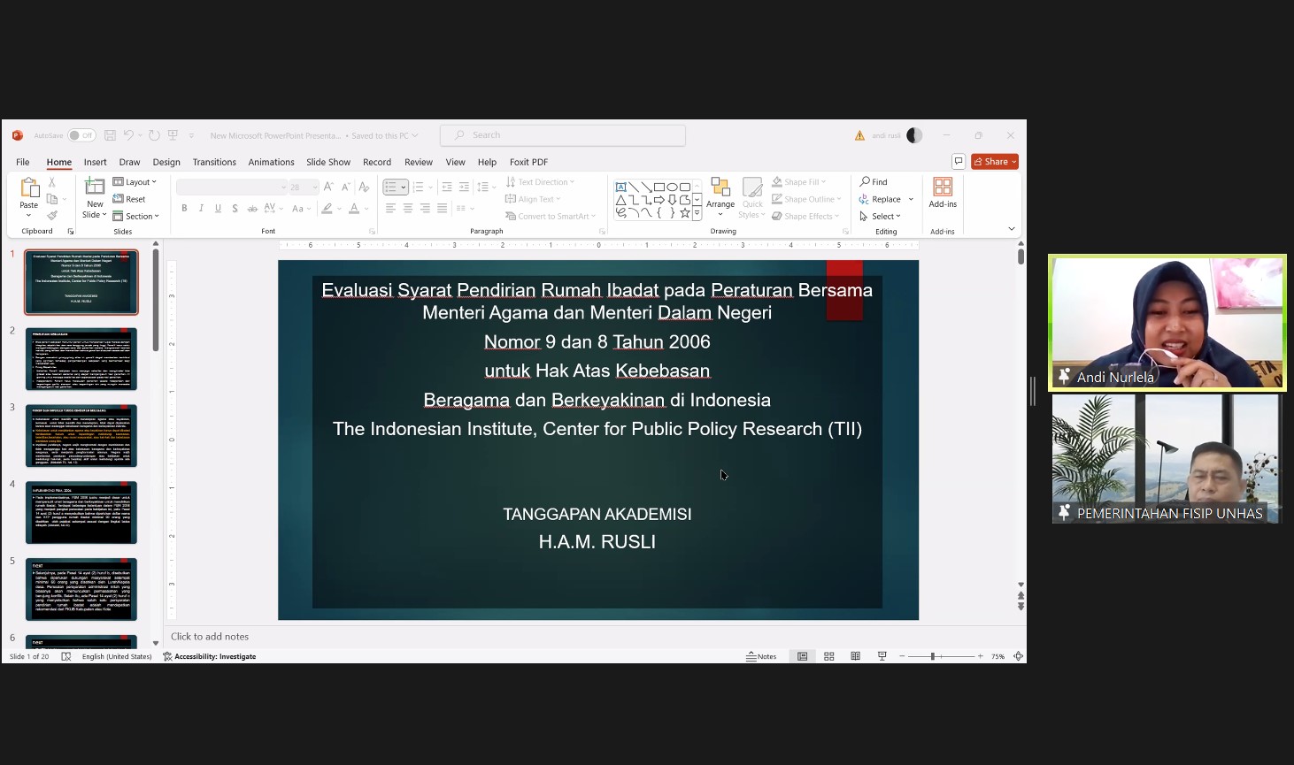Expand the Layout dropdown

point(135,182)
